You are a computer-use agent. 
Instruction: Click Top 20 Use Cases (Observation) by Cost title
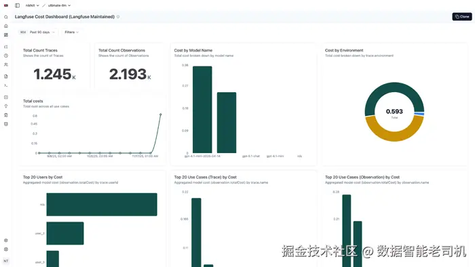click(362, 177)
